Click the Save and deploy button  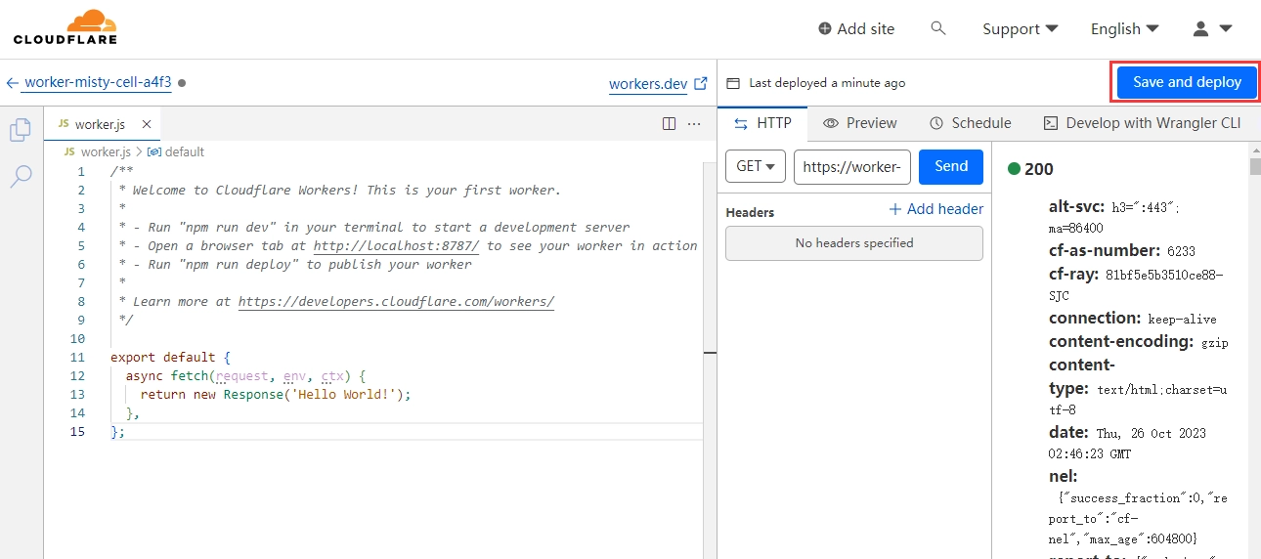point(1187,82)
